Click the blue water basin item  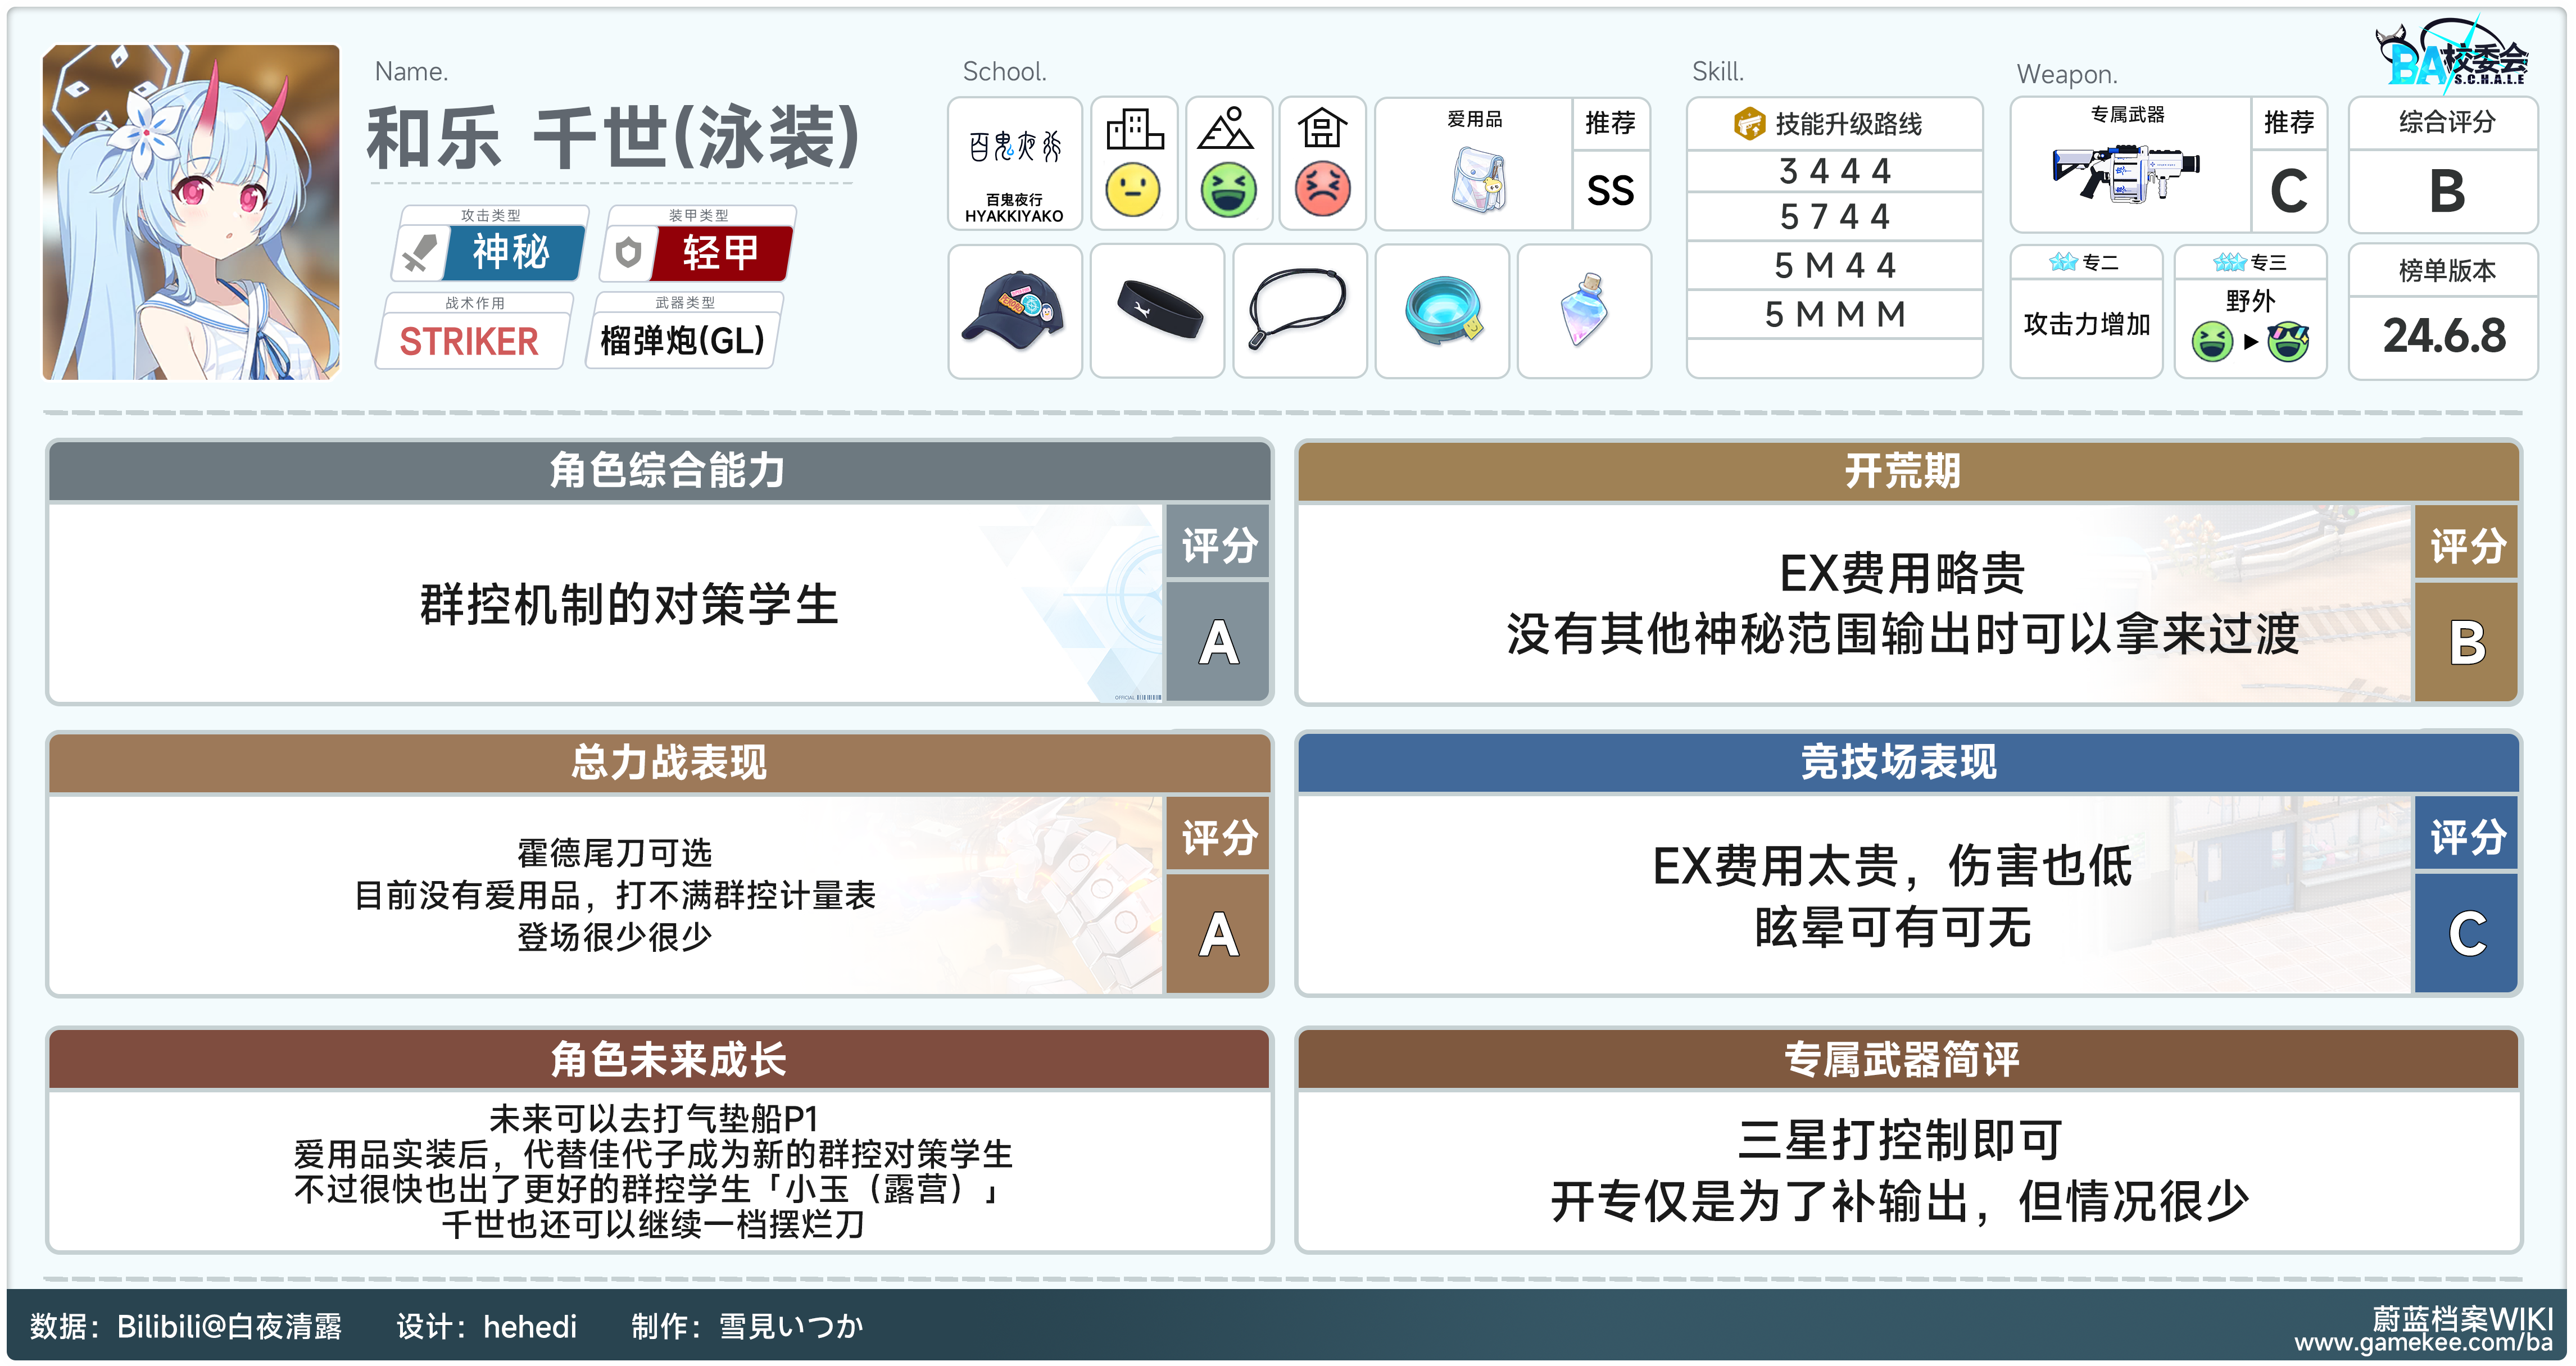(x=1442, y=311)
